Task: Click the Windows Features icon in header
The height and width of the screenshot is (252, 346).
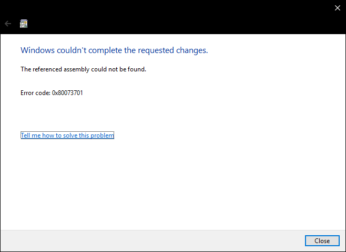Action: (24, 24)
